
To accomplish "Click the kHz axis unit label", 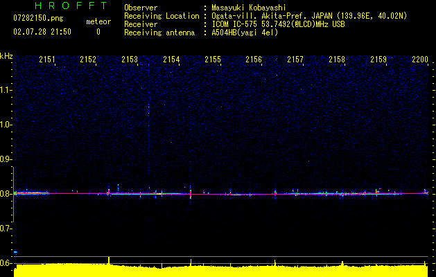I will tap(6, 56).
